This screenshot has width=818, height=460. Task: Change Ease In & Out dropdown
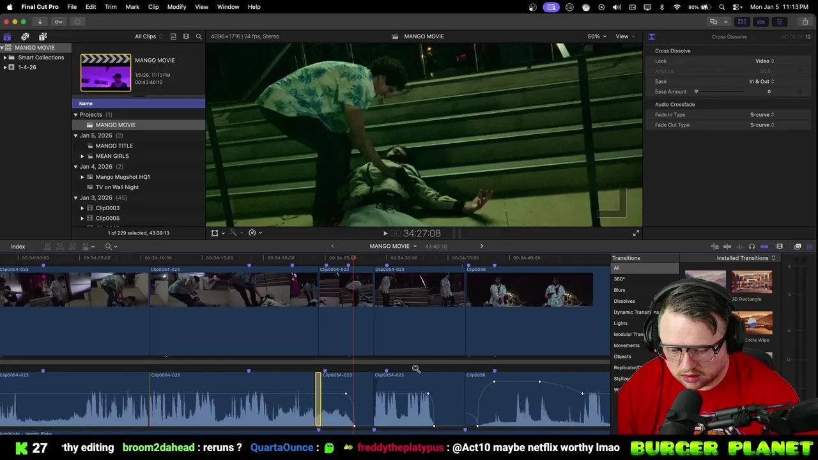[761, 82]
